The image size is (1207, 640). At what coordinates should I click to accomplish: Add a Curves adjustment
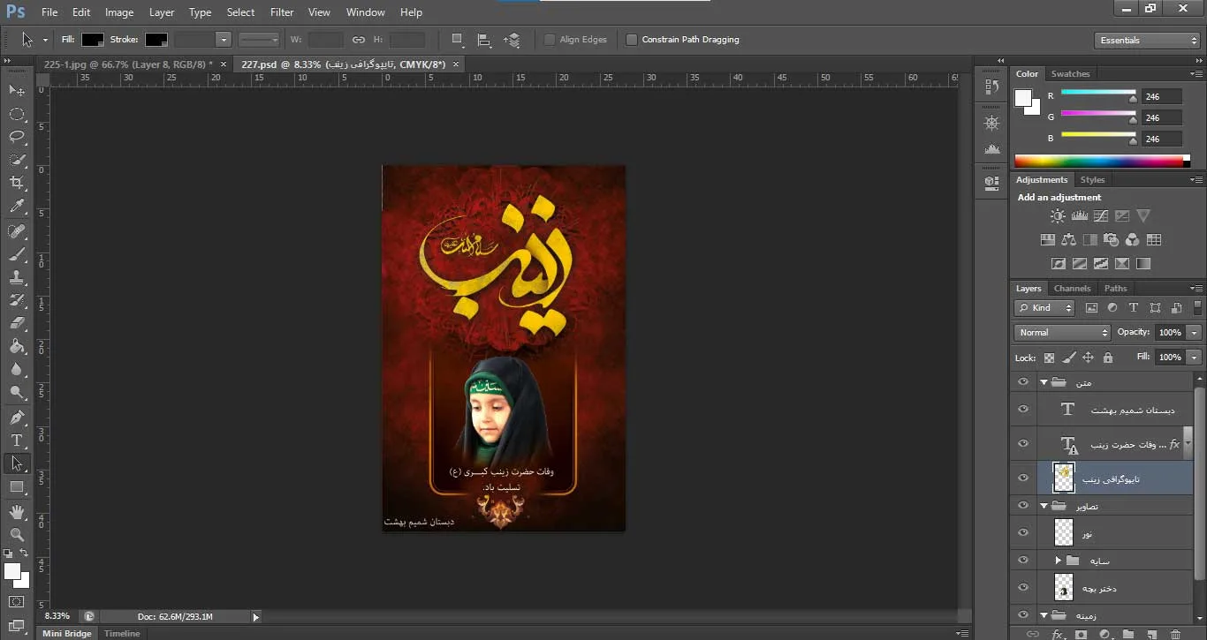1100,216
